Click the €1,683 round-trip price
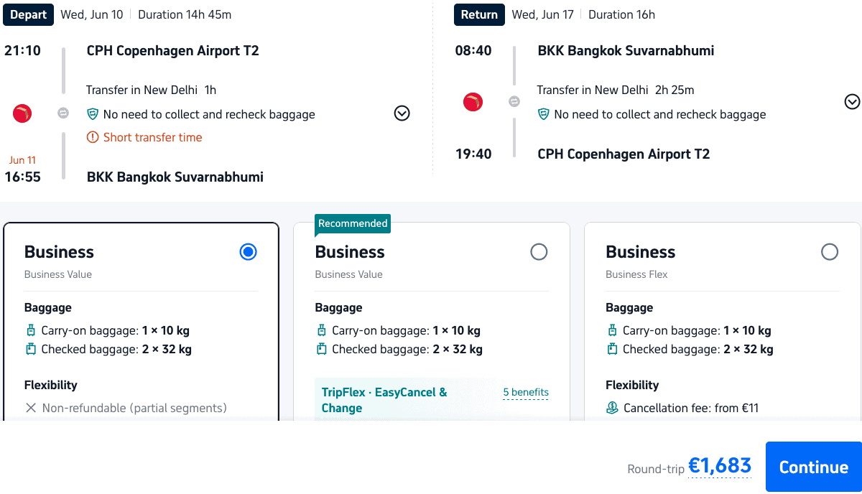 tap(720, 466)
